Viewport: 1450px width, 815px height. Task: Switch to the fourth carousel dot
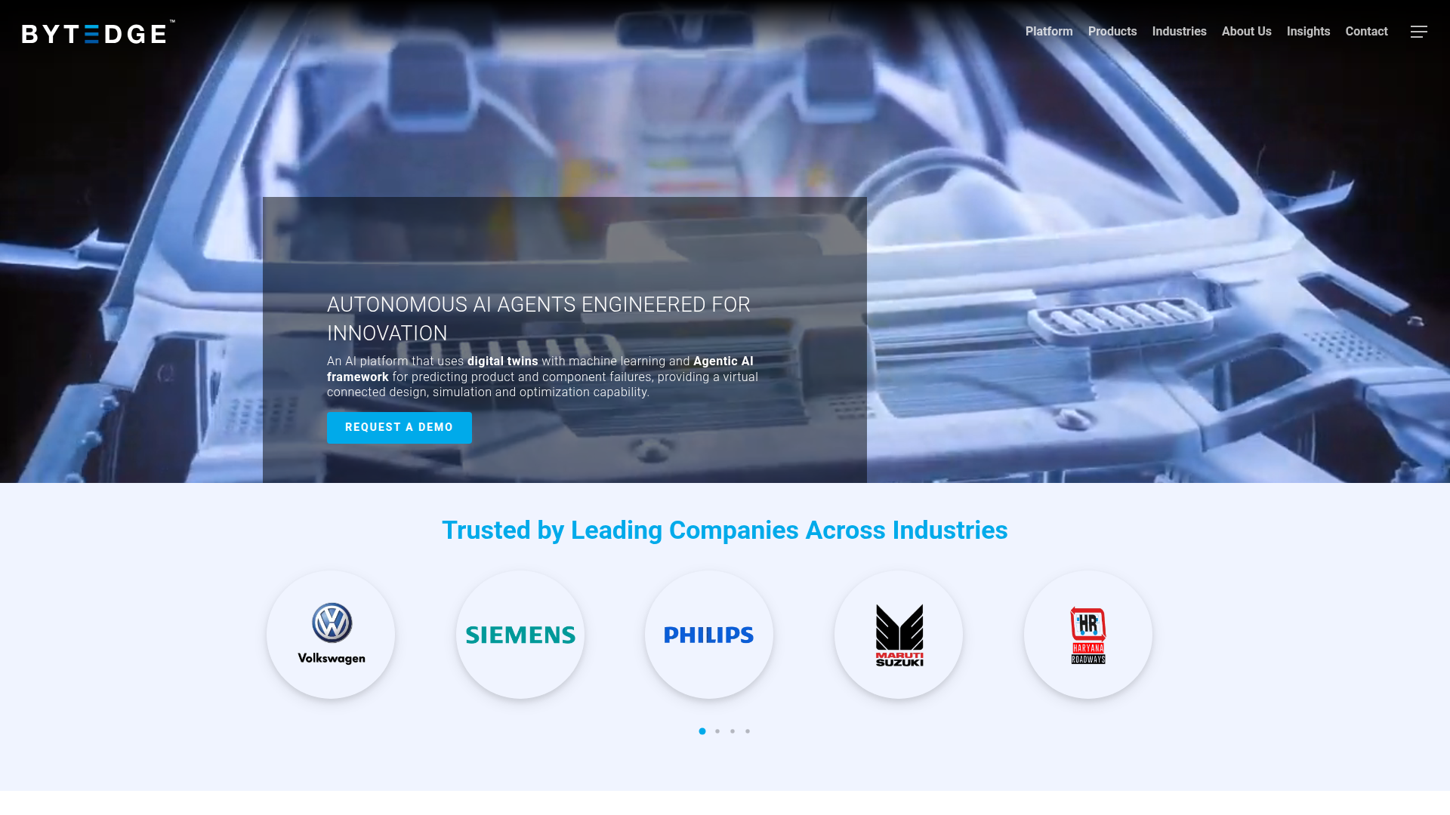748,731
